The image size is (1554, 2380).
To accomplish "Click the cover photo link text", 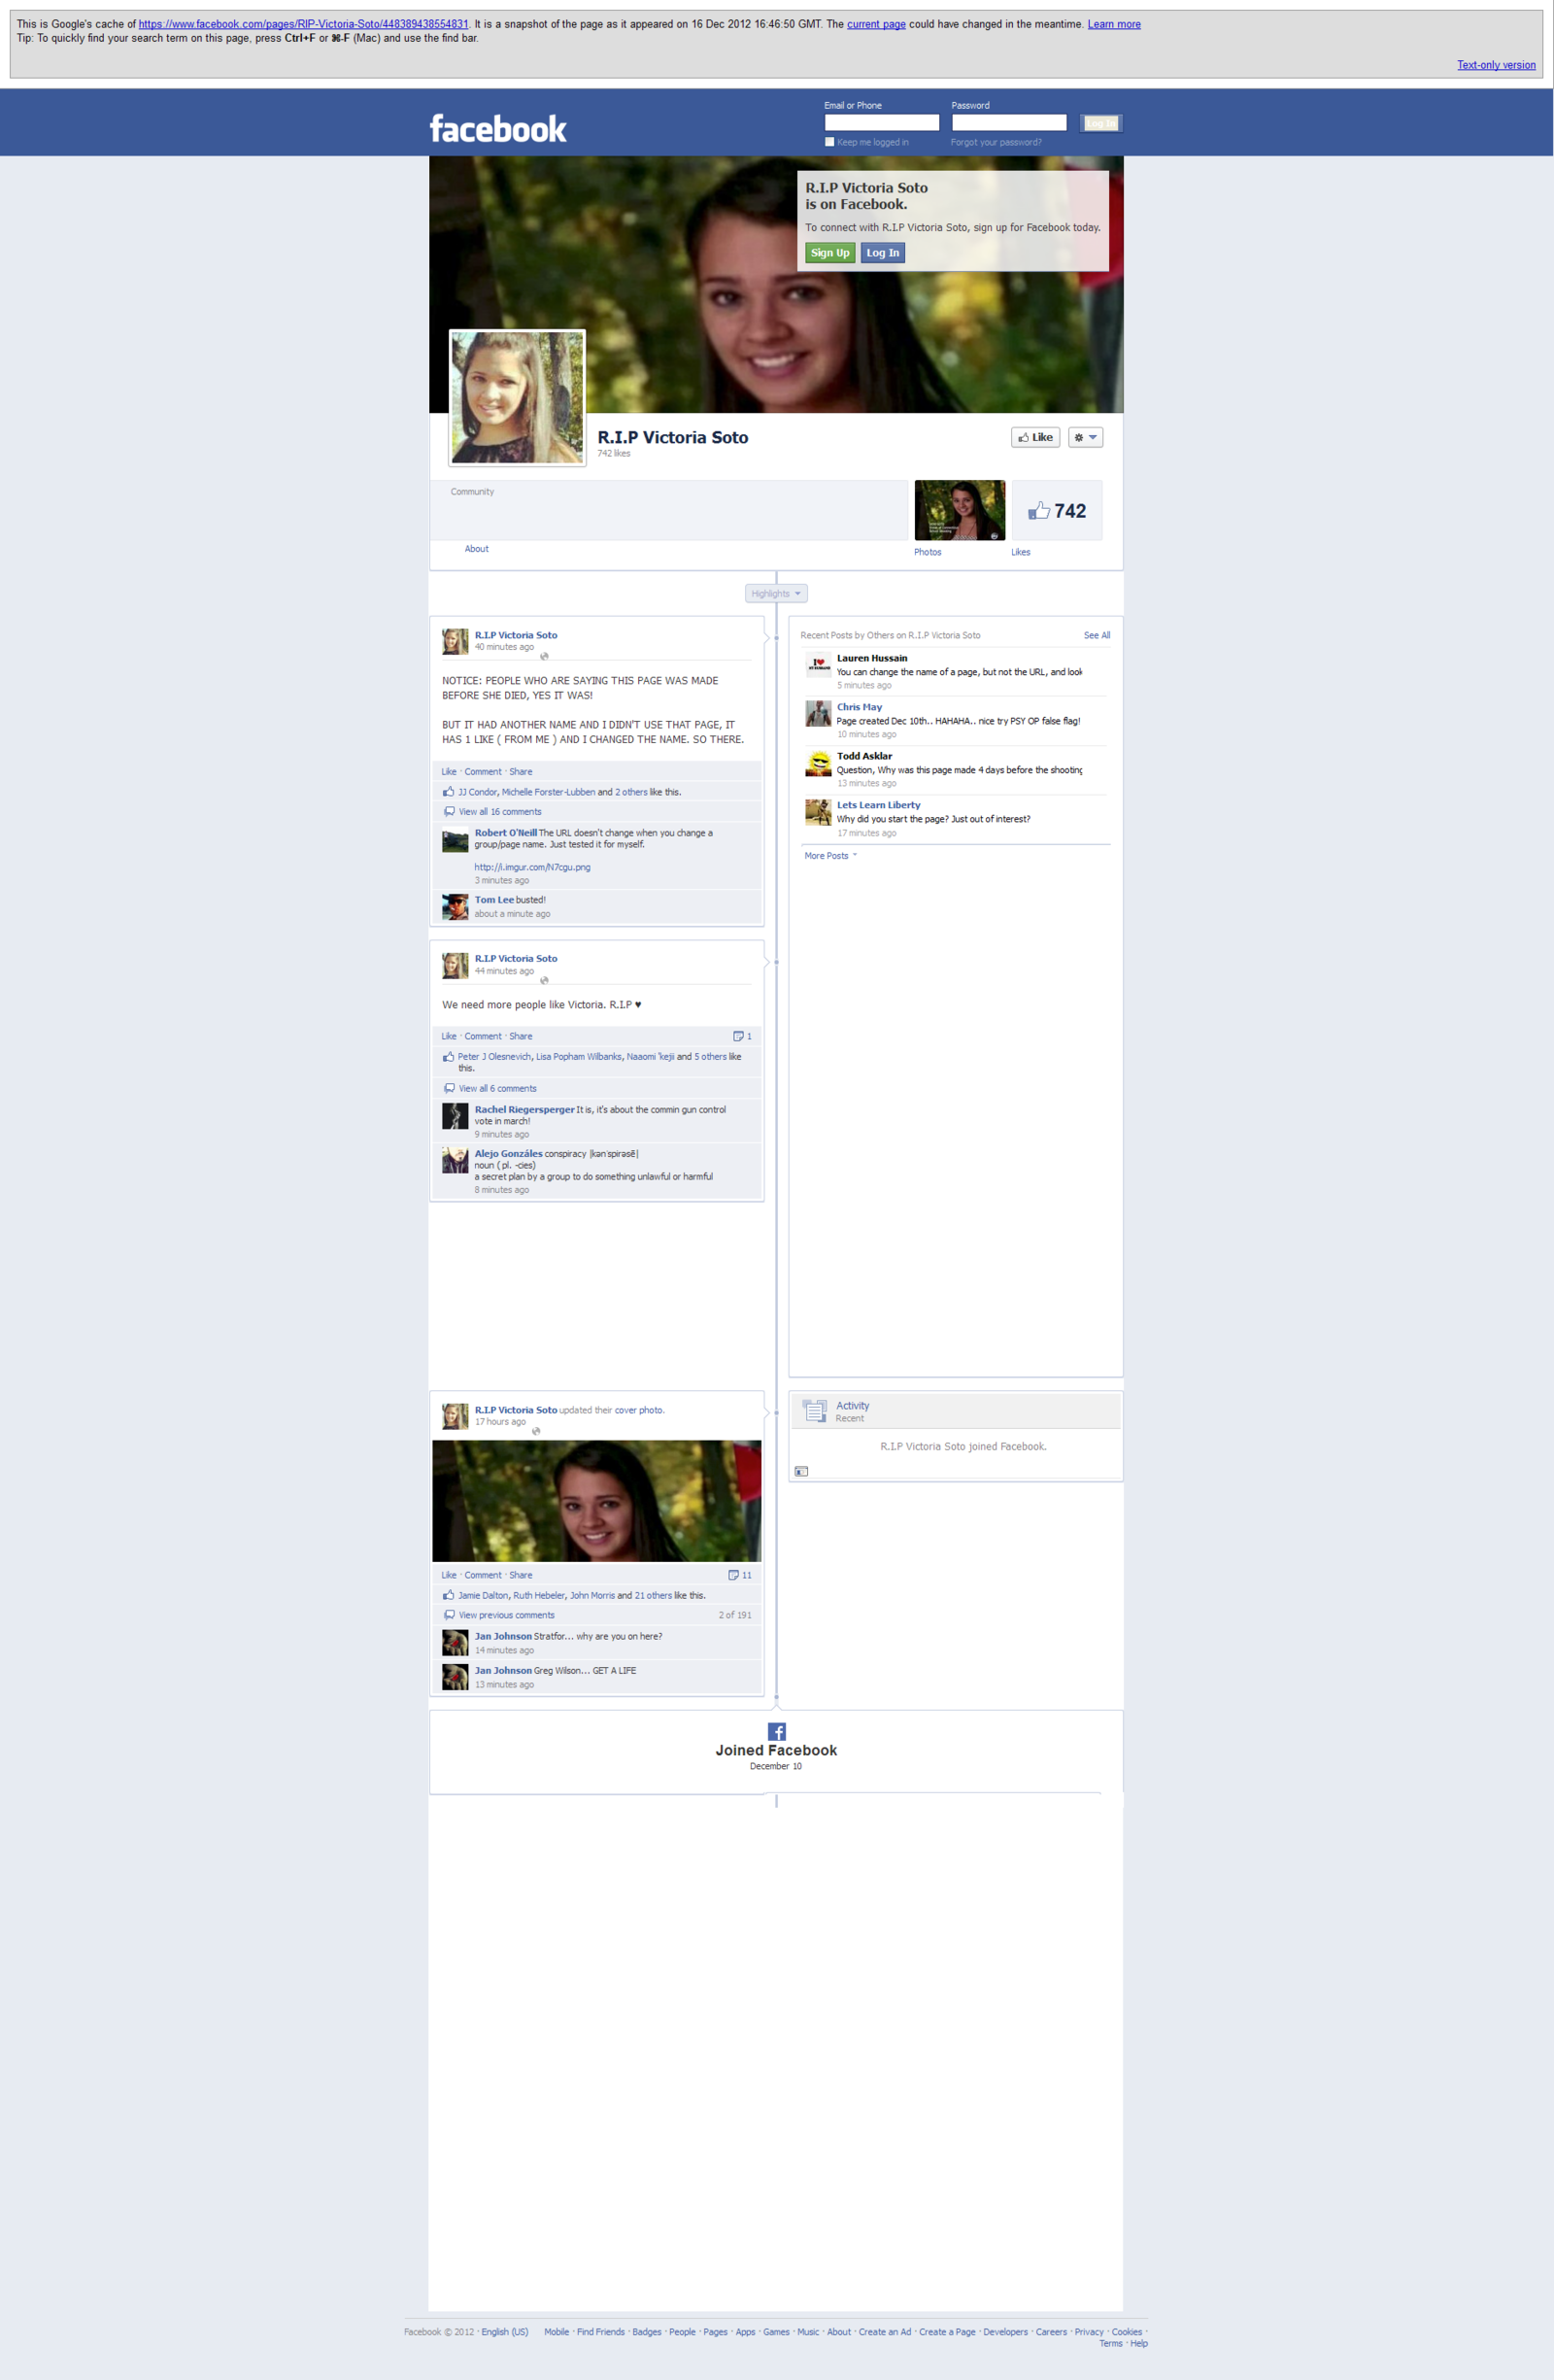I will coord(638,1410).
